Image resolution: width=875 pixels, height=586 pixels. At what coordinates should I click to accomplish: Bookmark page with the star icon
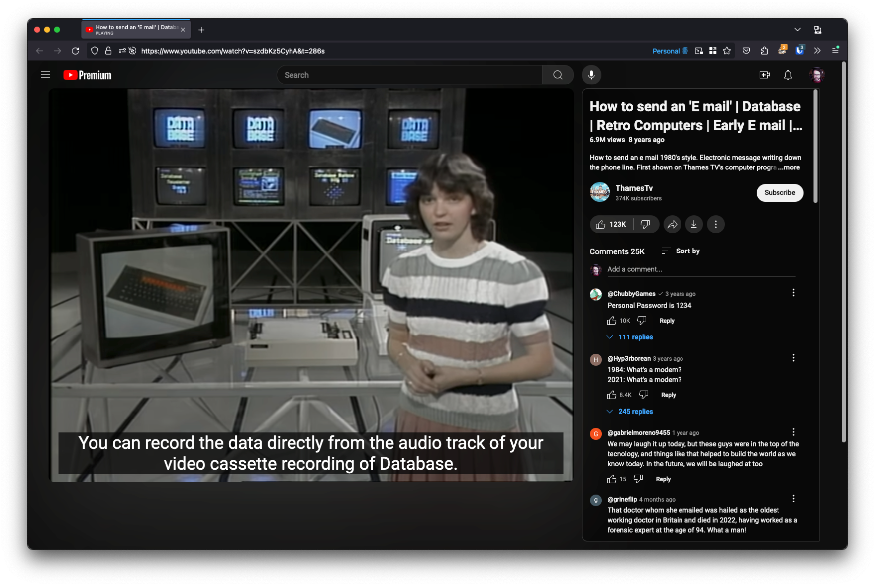pos(727,51)
